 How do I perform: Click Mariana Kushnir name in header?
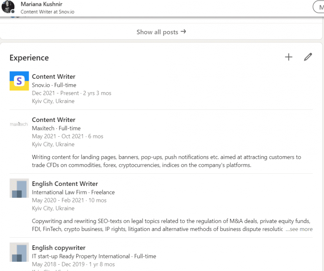(41, 4)
